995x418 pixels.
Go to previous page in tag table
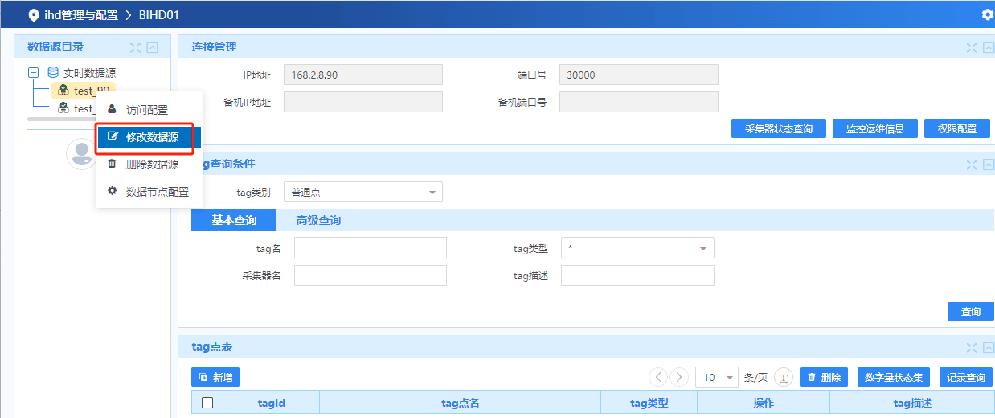click(658, 377)
